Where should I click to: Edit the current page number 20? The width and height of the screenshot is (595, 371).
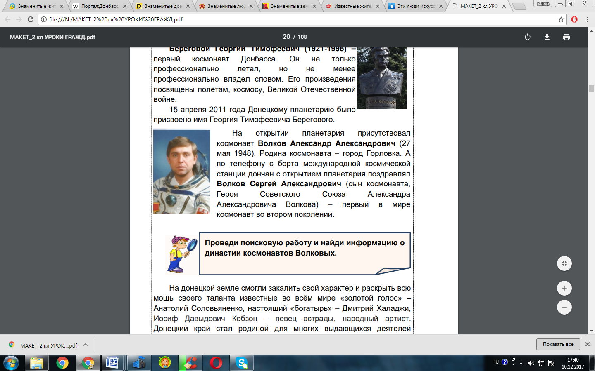click(x=286, y=37)
